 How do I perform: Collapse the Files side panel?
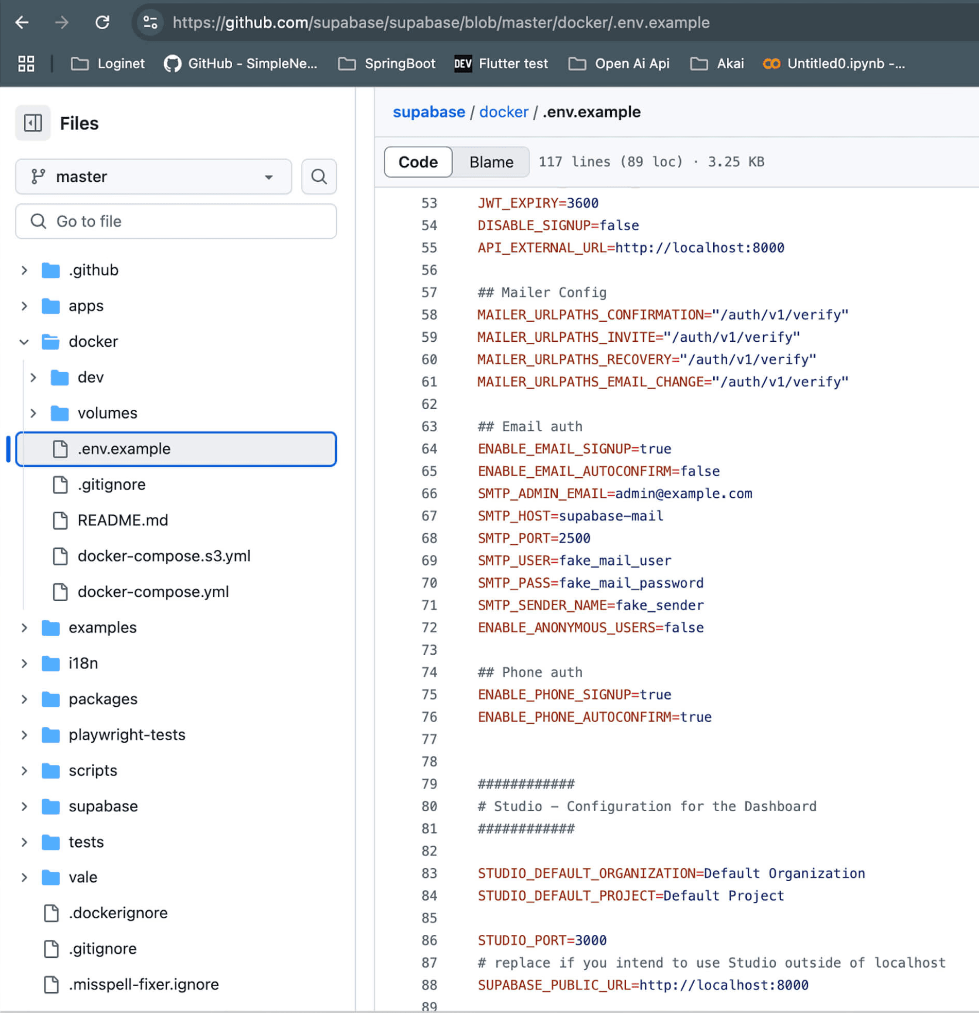coord(33,123)
